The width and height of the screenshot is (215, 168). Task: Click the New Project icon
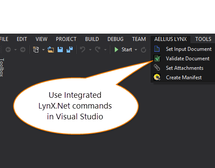[36, 50]
